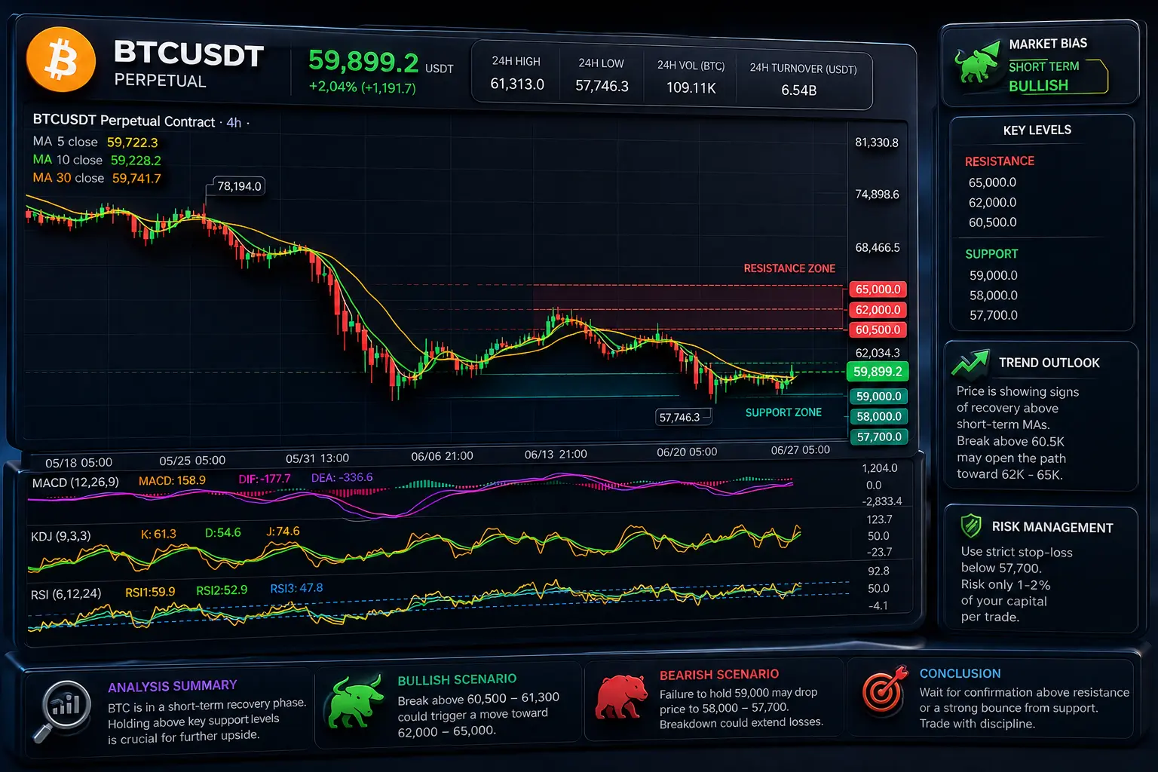The width and height of the screenshot is (1158, 772).
Task: Click the 06/27 05:00 time axis label
Action: [800, 450]
